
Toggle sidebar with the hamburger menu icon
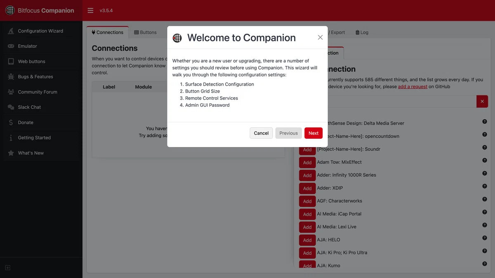(x=90, y=10)
